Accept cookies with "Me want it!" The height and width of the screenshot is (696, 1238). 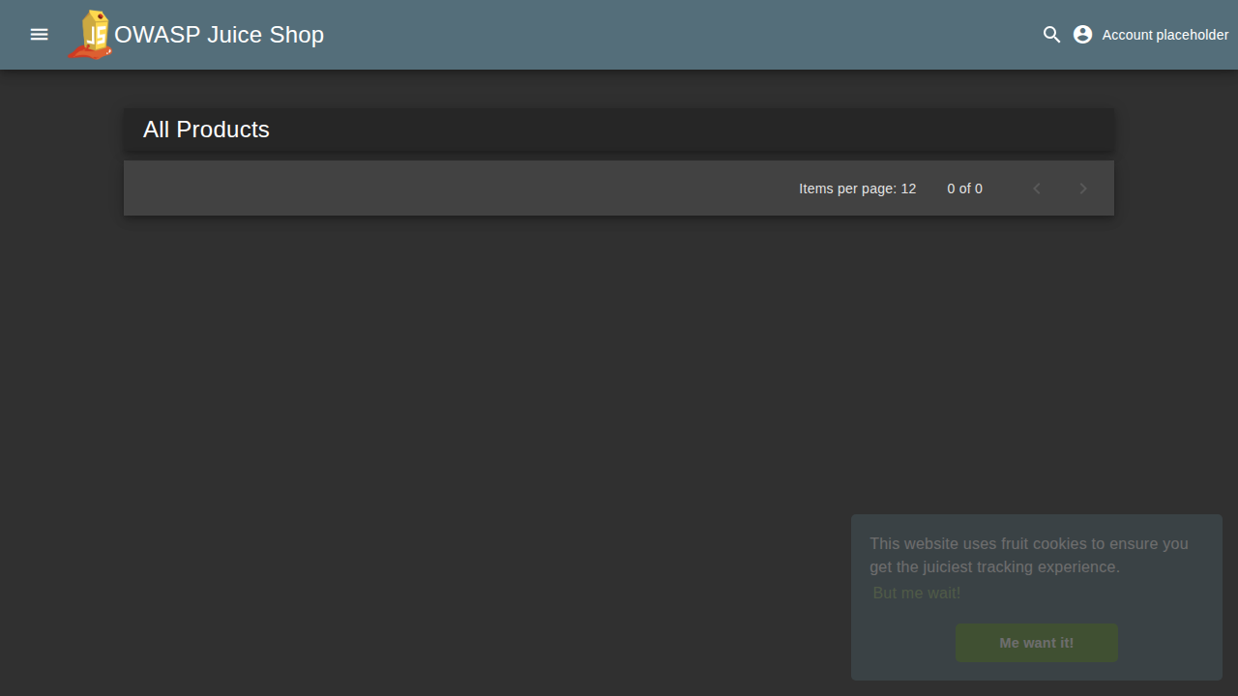pyautogui.click(x=1036, y=643)
